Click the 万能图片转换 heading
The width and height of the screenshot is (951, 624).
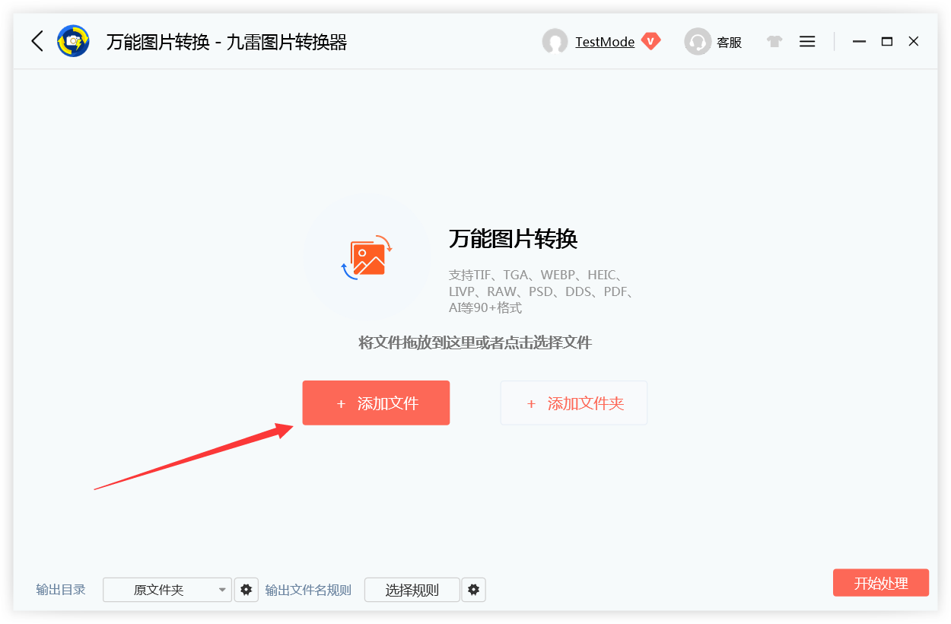[x=513, y=239]
